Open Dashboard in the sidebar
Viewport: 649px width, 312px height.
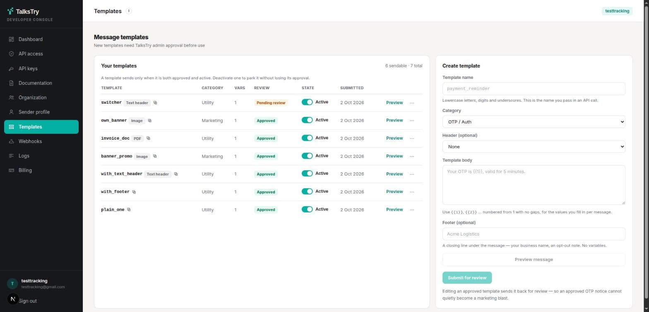tap(41, 39)
